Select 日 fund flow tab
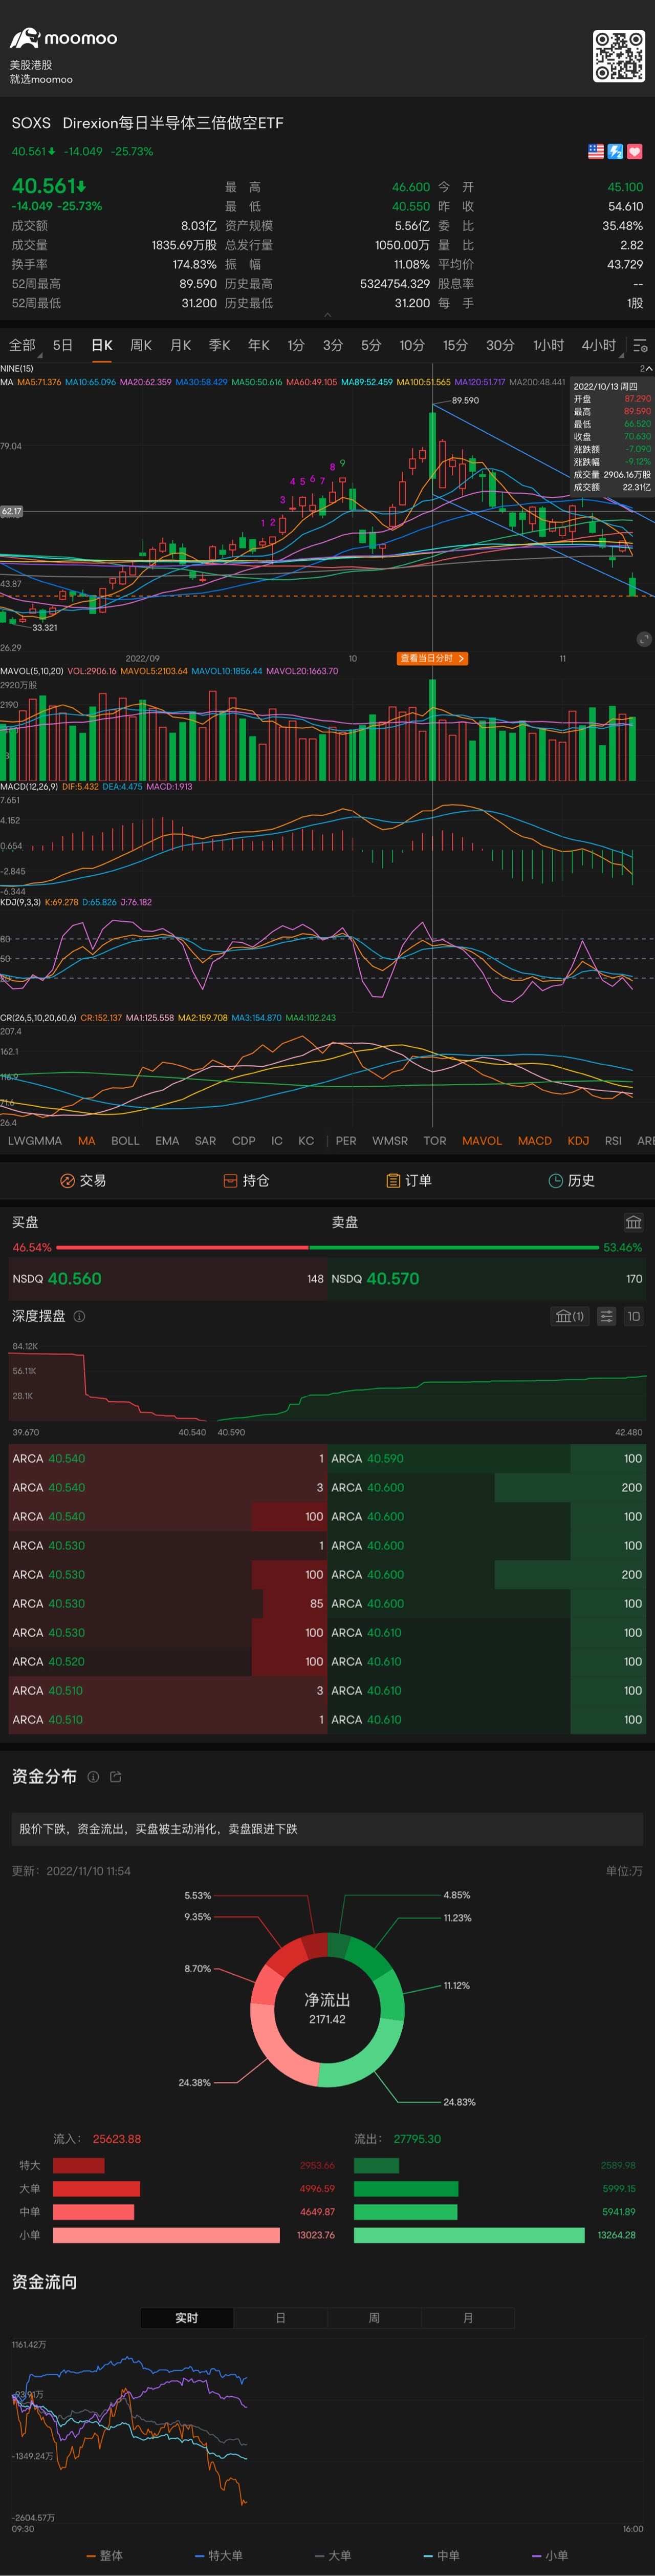Viewport: 655px width, 2576px height. [280, 2317]
